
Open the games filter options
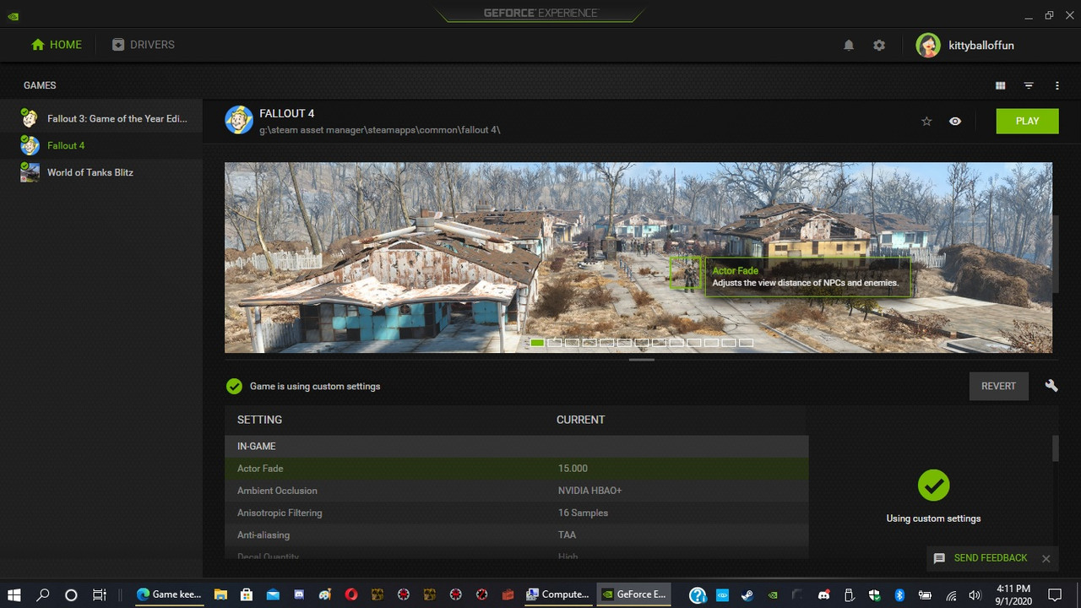point(1029,85)
